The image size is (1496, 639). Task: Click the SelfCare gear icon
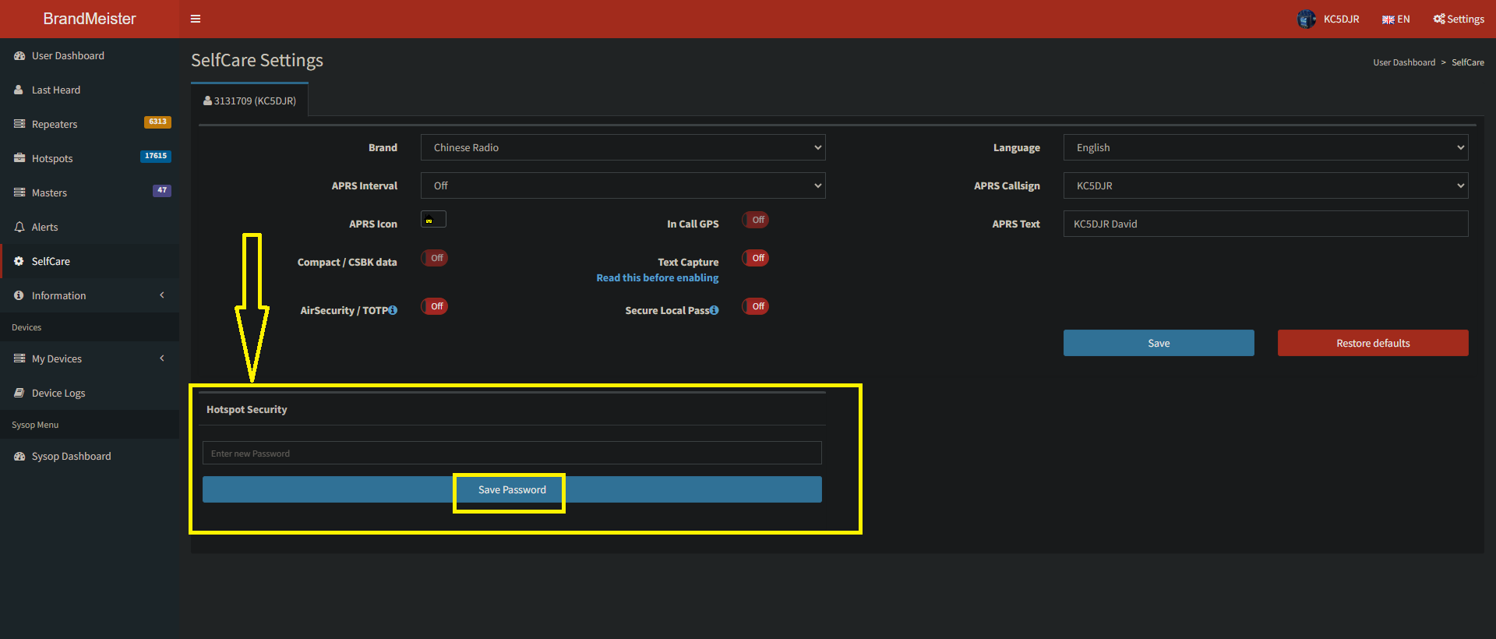coord(19,261)
